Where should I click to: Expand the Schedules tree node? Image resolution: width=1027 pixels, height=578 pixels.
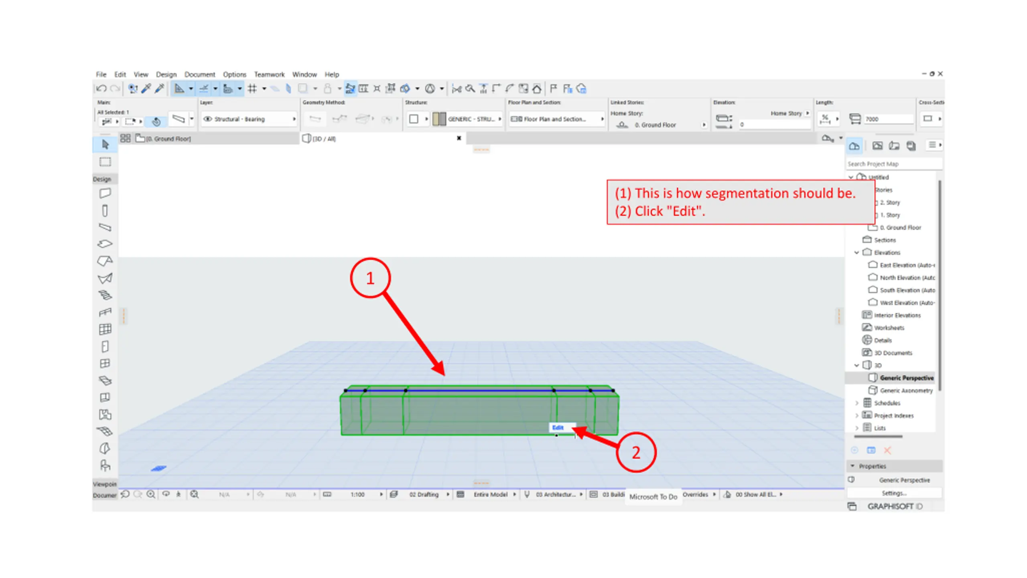(857, 403)
